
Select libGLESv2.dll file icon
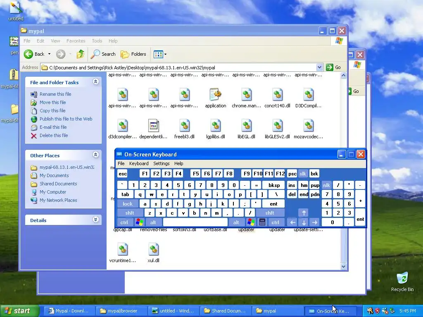coord(277,125)
